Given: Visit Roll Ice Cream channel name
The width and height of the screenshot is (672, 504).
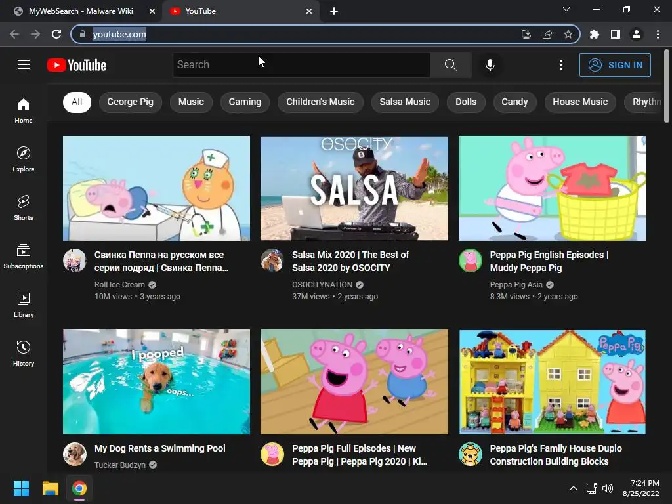Looking at the screenshot, I should tap(119, 285).
